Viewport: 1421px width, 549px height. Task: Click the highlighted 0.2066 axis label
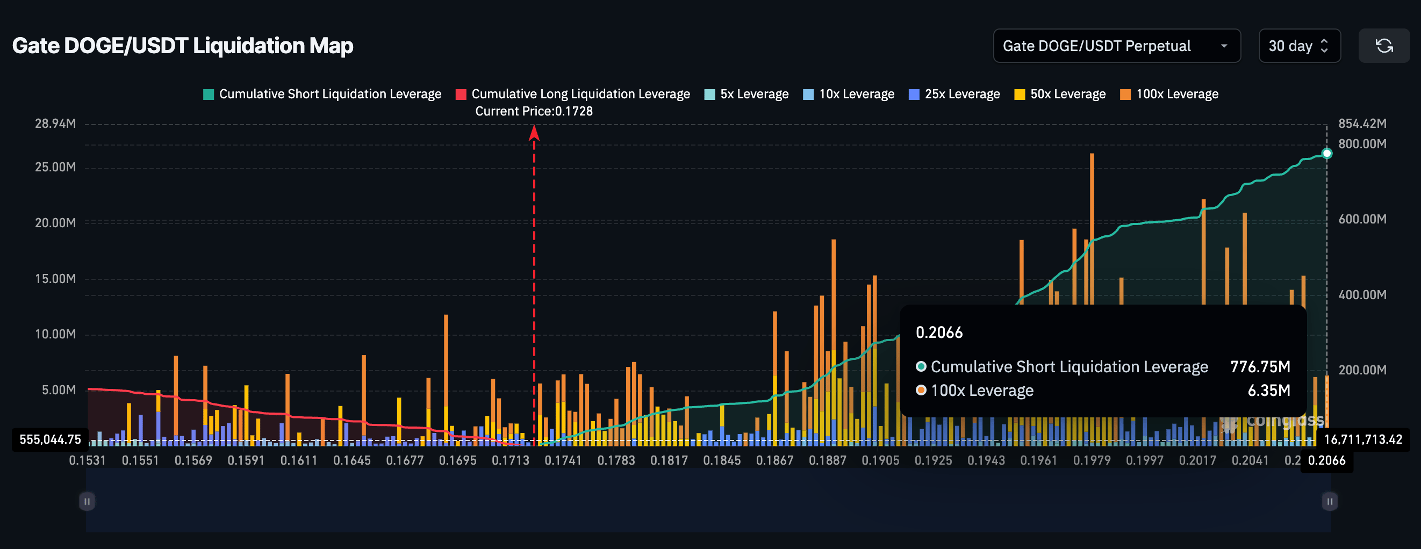1326,461
